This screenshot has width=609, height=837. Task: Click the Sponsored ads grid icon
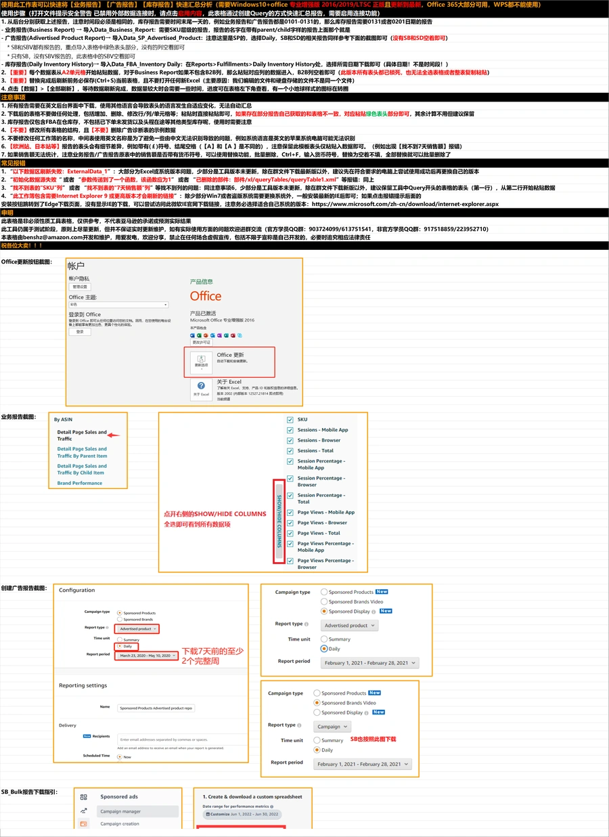point(83,797)
